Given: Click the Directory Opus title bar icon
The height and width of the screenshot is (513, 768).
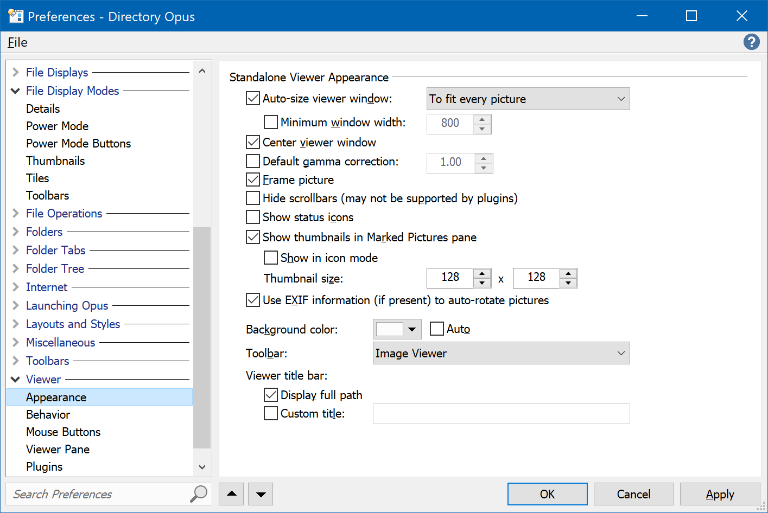Looking at the screenshot, I should tap(15, 16).
